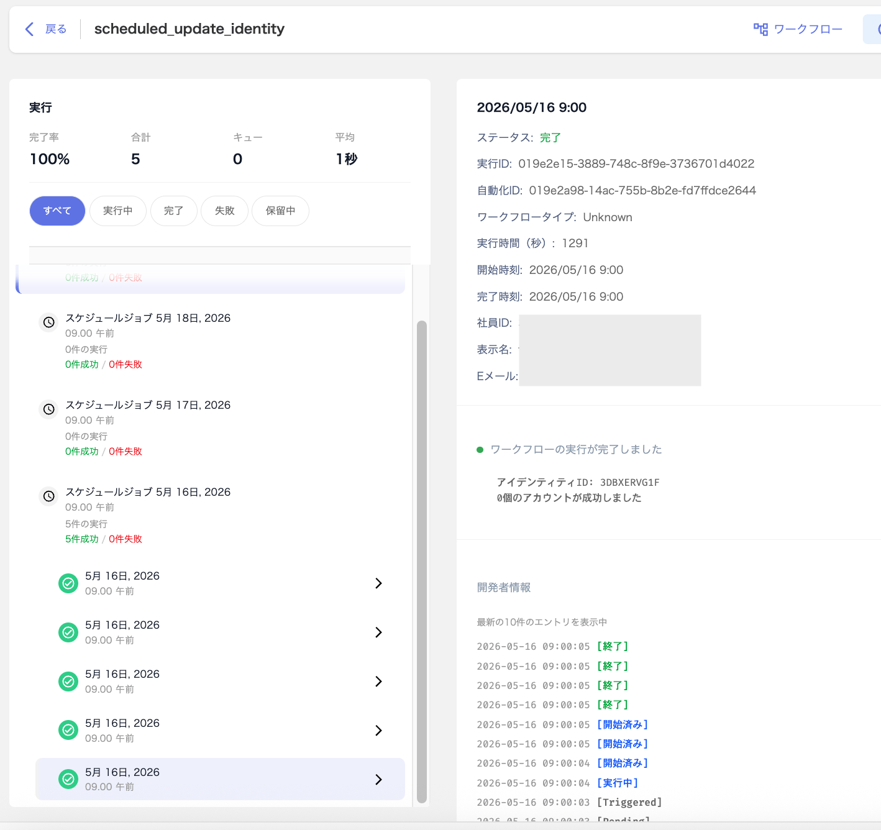This screenshot has height=830, width=881.
Task: Click アイデンティティID 3DBXERVG1F text
Action: [x=578, y=483]
